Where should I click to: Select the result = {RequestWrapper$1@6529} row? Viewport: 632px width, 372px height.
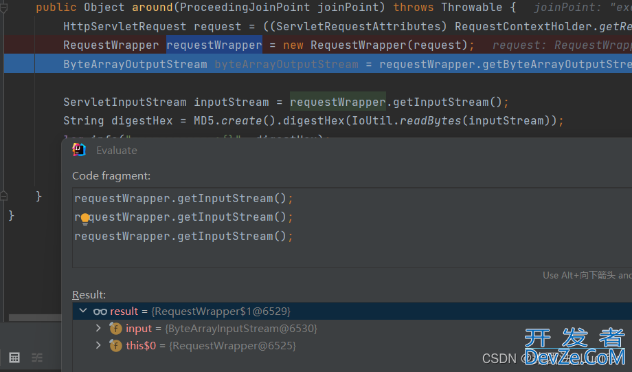click(x=352, y=311)
